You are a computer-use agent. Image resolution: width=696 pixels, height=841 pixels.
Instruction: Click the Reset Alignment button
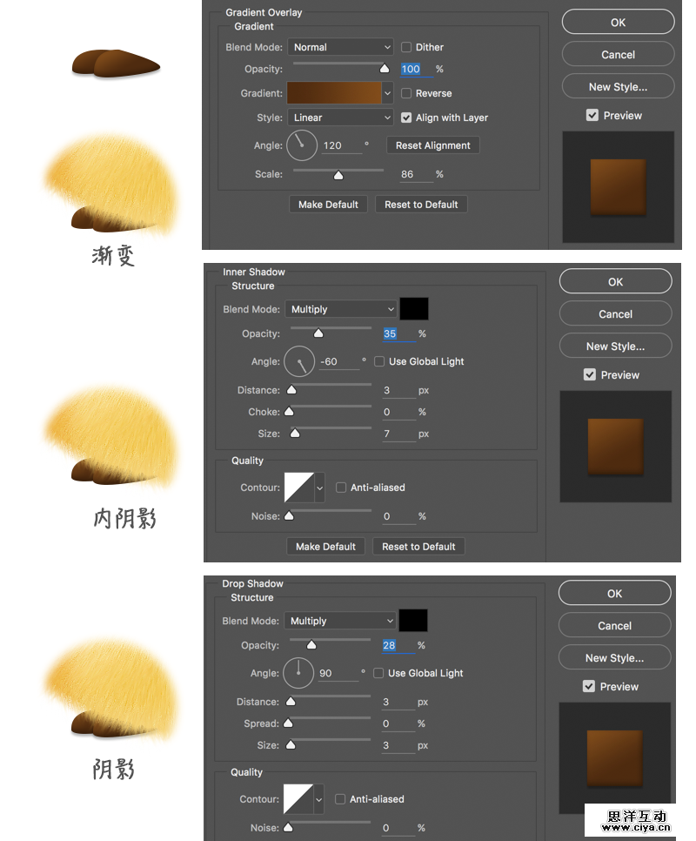tap(433, 145)
